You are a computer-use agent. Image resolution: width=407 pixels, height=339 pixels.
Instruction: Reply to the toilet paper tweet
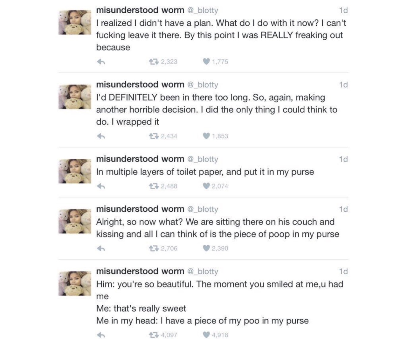(101, 186)
